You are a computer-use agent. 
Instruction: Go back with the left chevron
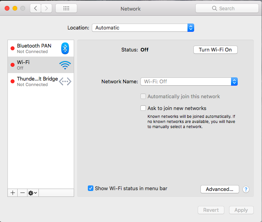point(35,8)
